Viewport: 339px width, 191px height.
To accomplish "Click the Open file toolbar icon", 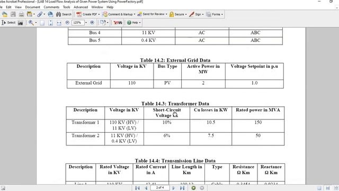I will pyautogui.click(x=5, y=14).
